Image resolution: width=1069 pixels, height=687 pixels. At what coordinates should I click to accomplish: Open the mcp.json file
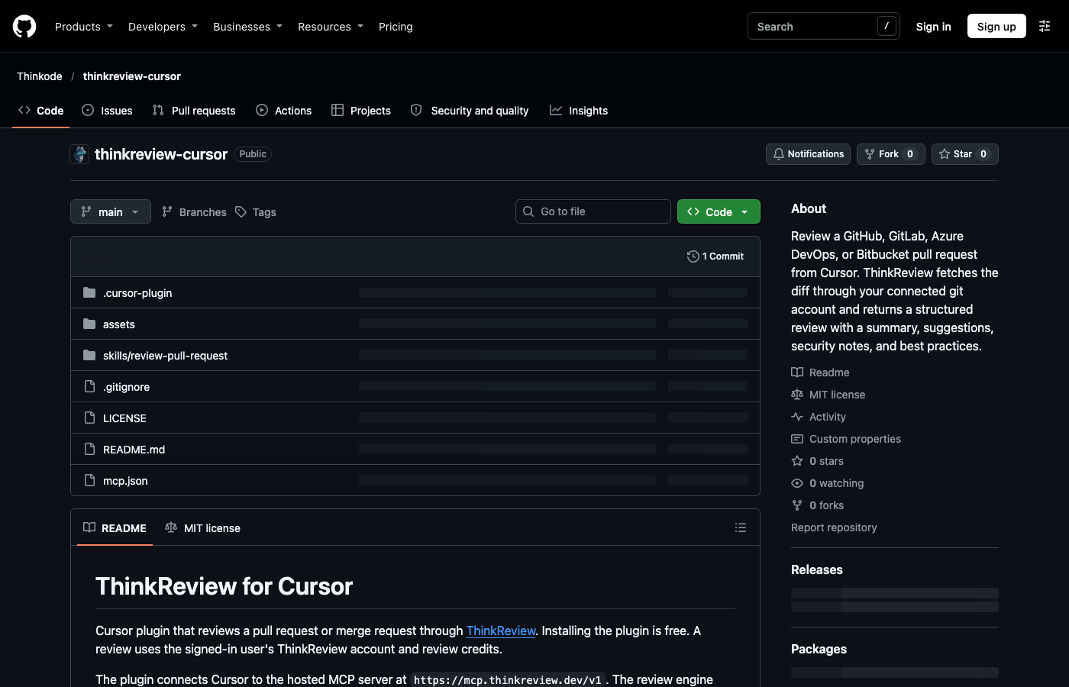tap(125, 481)
